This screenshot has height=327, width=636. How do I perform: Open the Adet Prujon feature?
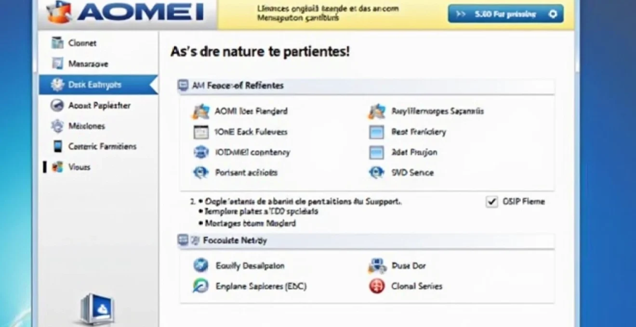pyautogui.click(x=376, y=152)
